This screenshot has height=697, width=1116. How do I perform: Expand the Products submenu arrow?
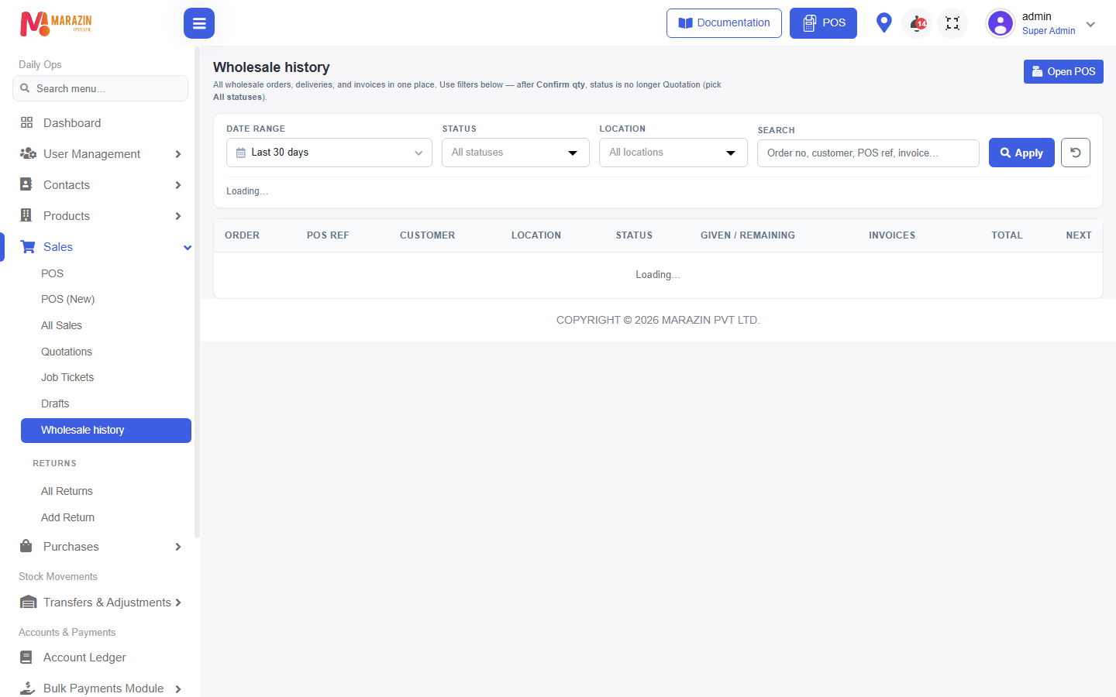pos(178,216)
